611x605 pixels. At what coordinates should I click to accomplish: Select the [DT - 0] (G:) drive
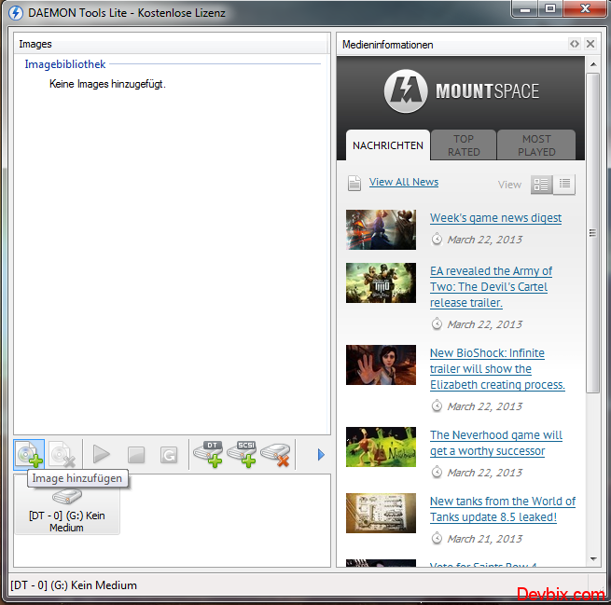click(x=67, y=509)
